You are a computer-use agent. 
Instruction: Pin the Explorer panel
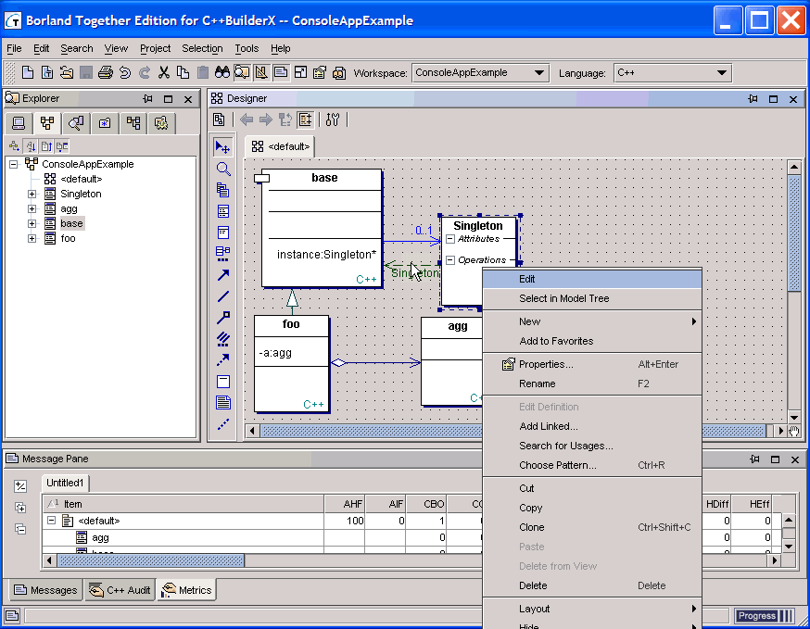(147, 98)
